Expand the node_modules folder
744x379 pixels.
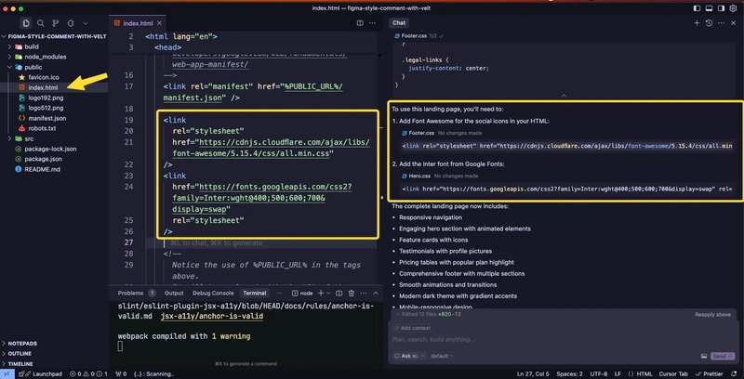[x=44, y=56]
